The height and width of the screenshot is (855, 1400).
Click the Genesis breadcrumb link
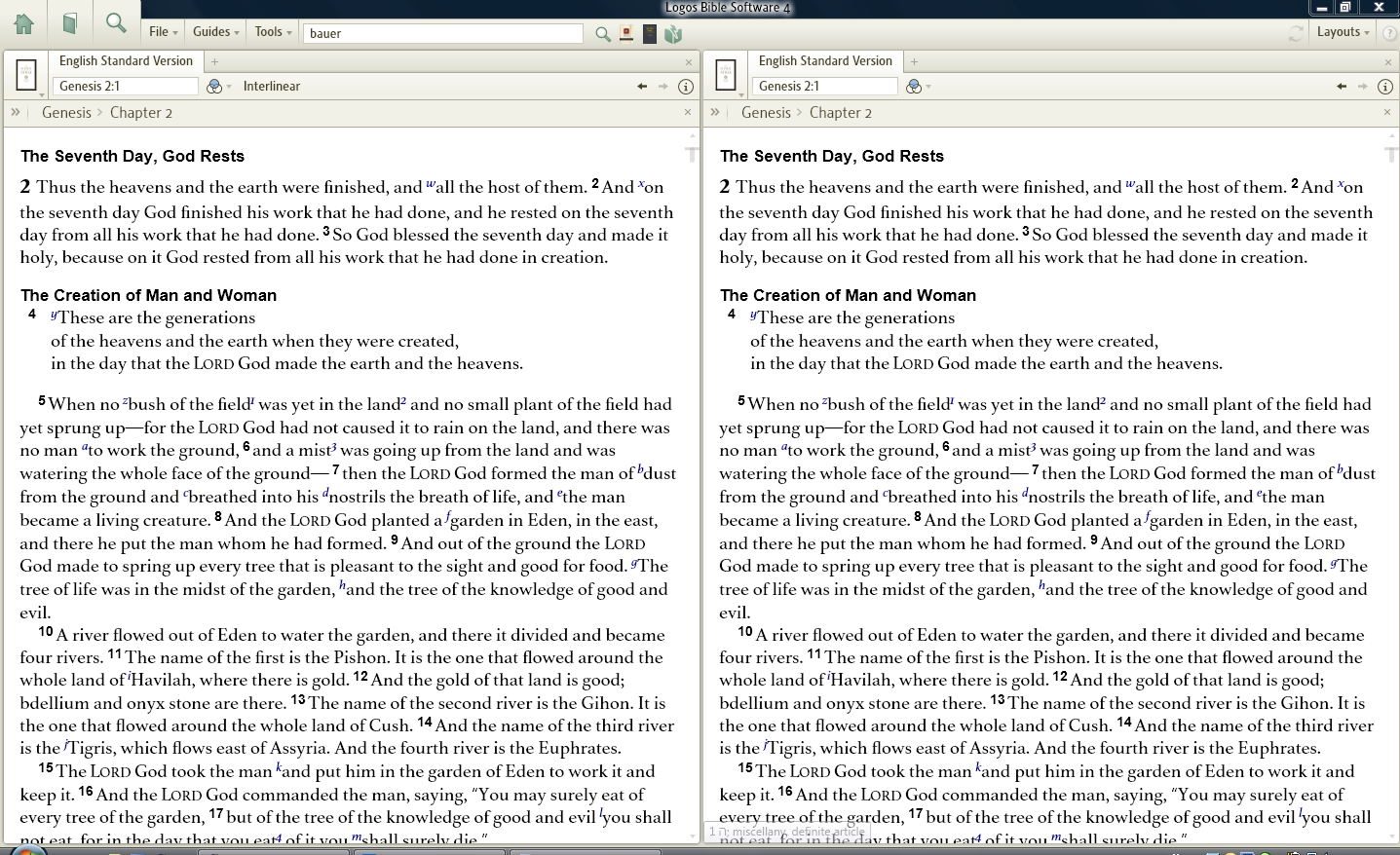coord(66,112)
